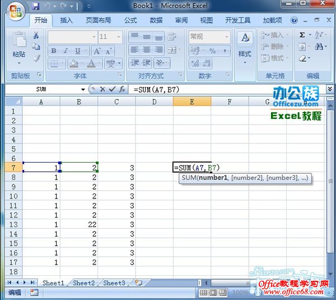The image size is (336, 300).
Task: Click the AutoSum sigma icon
Action: click(x=303, y=35)
